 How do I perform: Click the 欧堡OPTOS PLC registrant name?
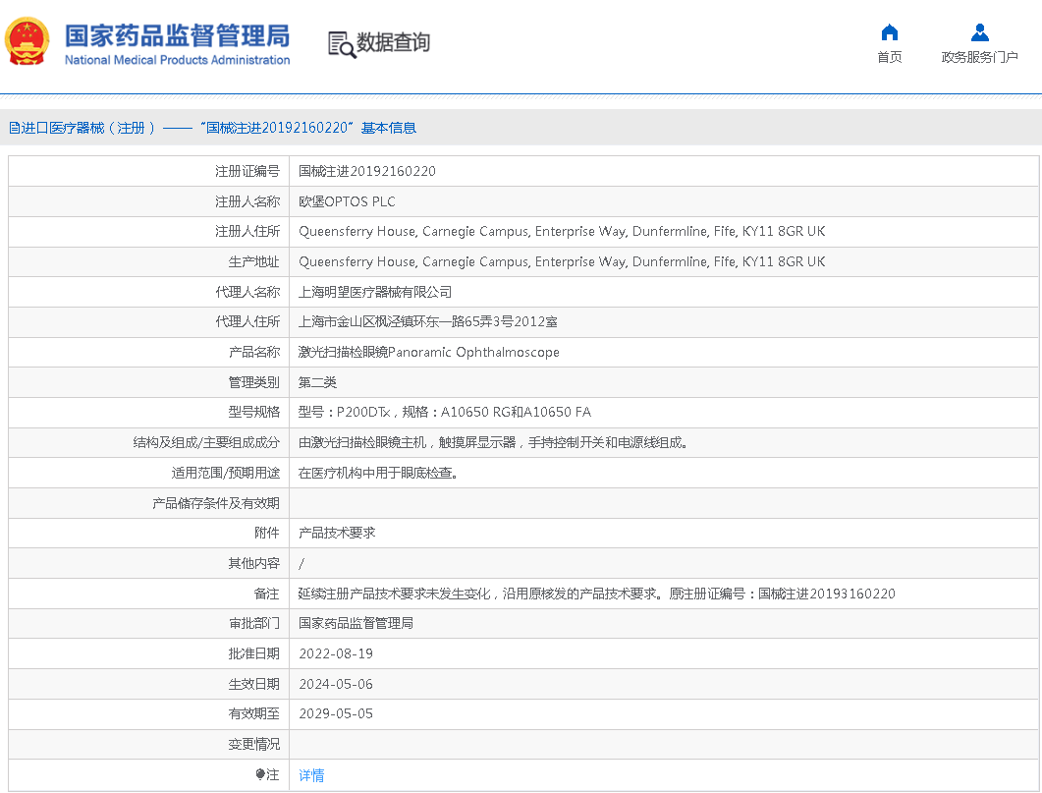[347, 201]
